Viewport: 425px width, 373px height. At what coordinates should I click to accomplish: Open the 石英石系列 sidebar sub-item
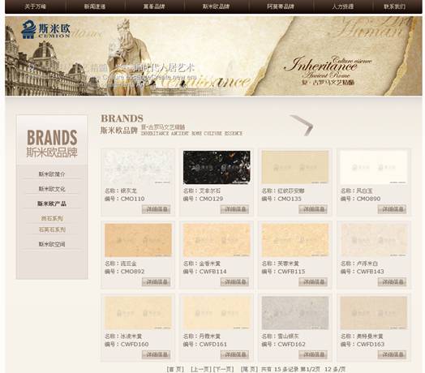click(x=52, y=229)
